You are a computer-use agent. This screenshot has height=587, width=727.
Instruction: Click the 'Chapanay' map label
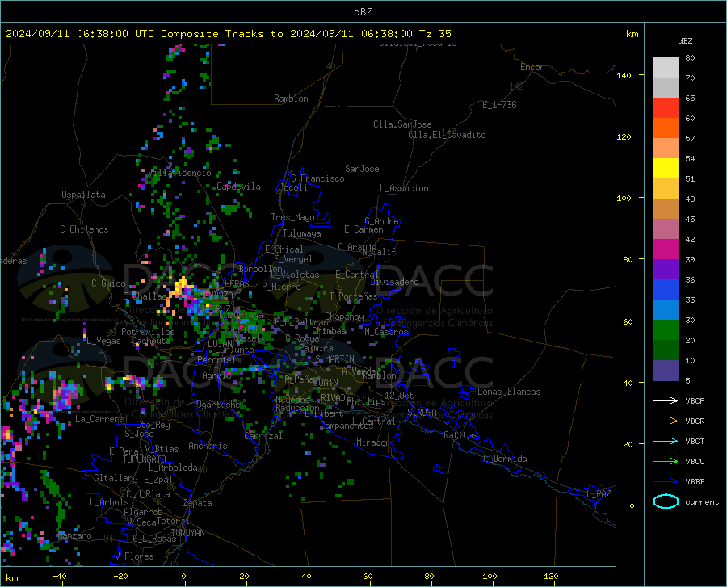pyautogui.click(x=344, y=317)
